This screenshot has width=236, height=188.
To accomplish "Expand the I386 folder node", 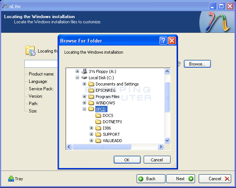I will click(x=91, y=128).
